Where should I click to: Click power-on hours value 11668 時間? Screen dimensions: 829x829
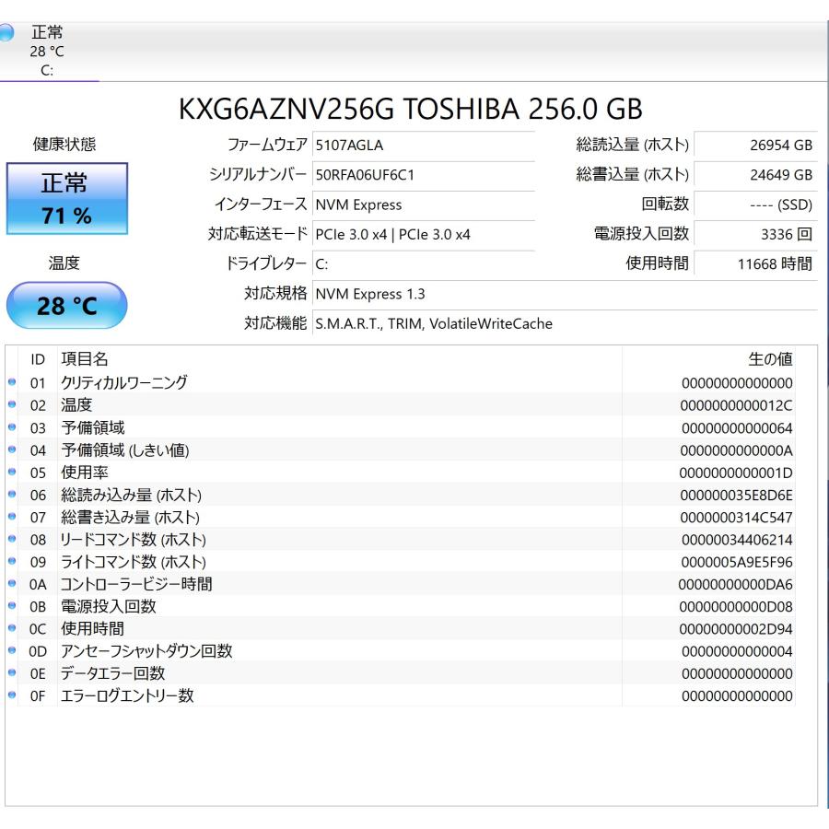[x=755, y=263]
